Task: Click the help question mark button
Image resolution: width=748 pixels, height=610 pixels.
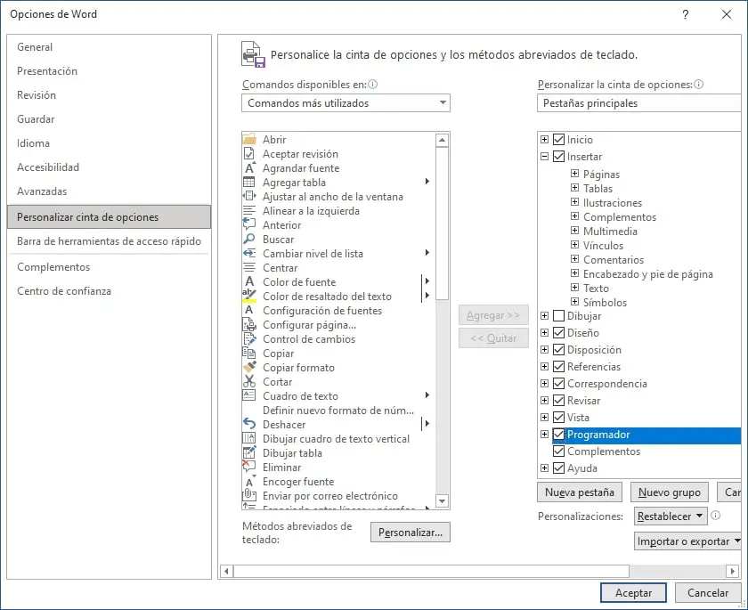Action: pos(686,14)
